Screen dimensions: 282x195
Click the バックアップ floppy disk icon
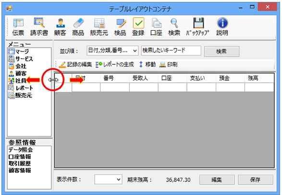[198, 27]
